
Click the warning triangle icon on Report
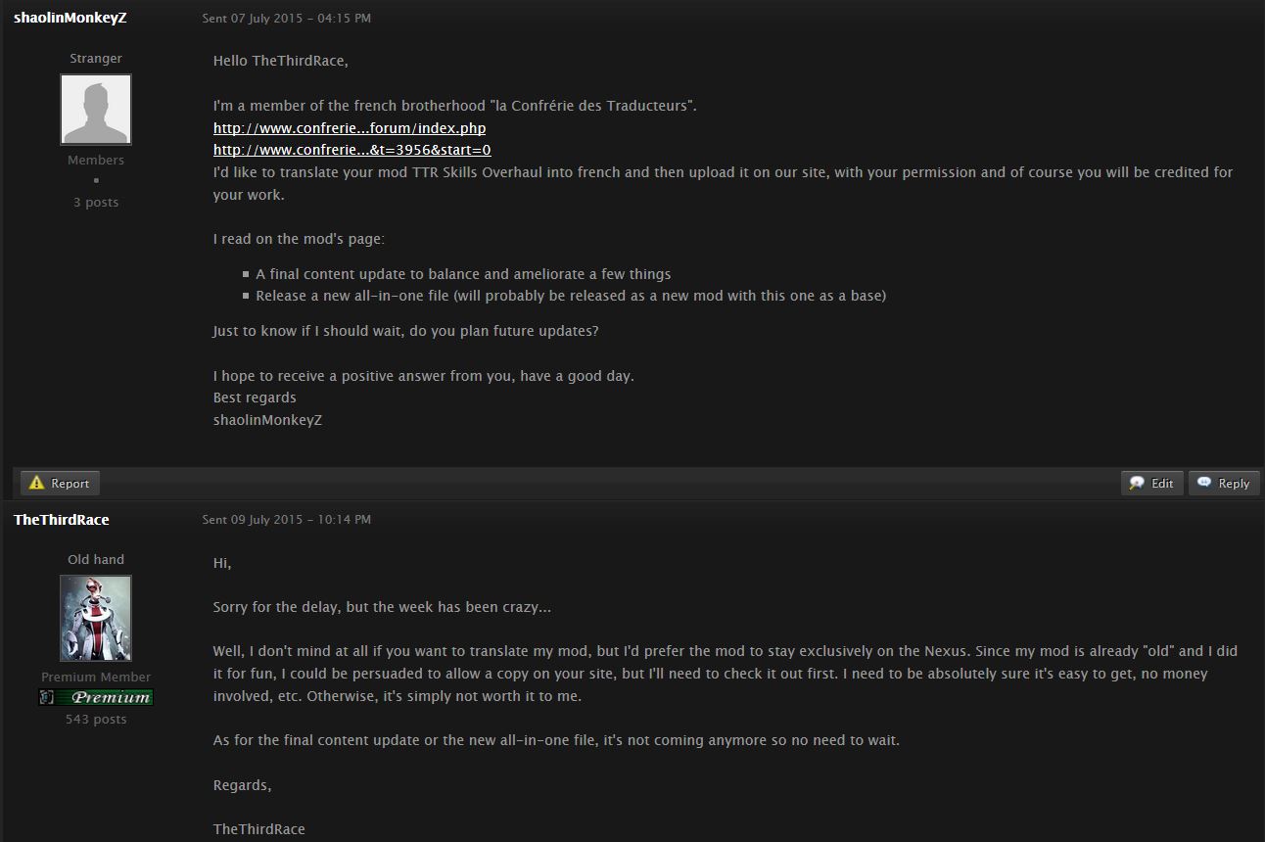point(37,483)
